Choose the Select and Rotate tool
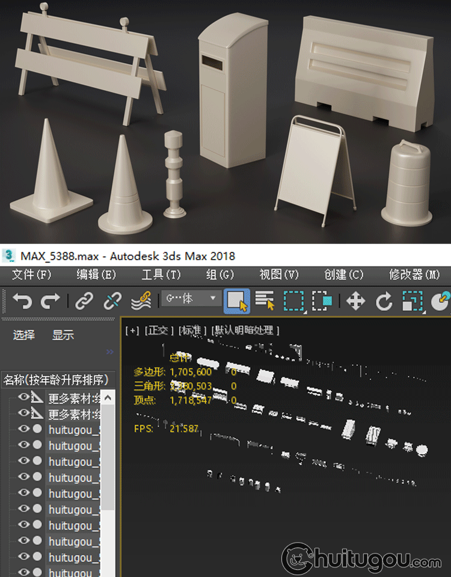This screenshot has height=577, width=451. pos(384,301)
